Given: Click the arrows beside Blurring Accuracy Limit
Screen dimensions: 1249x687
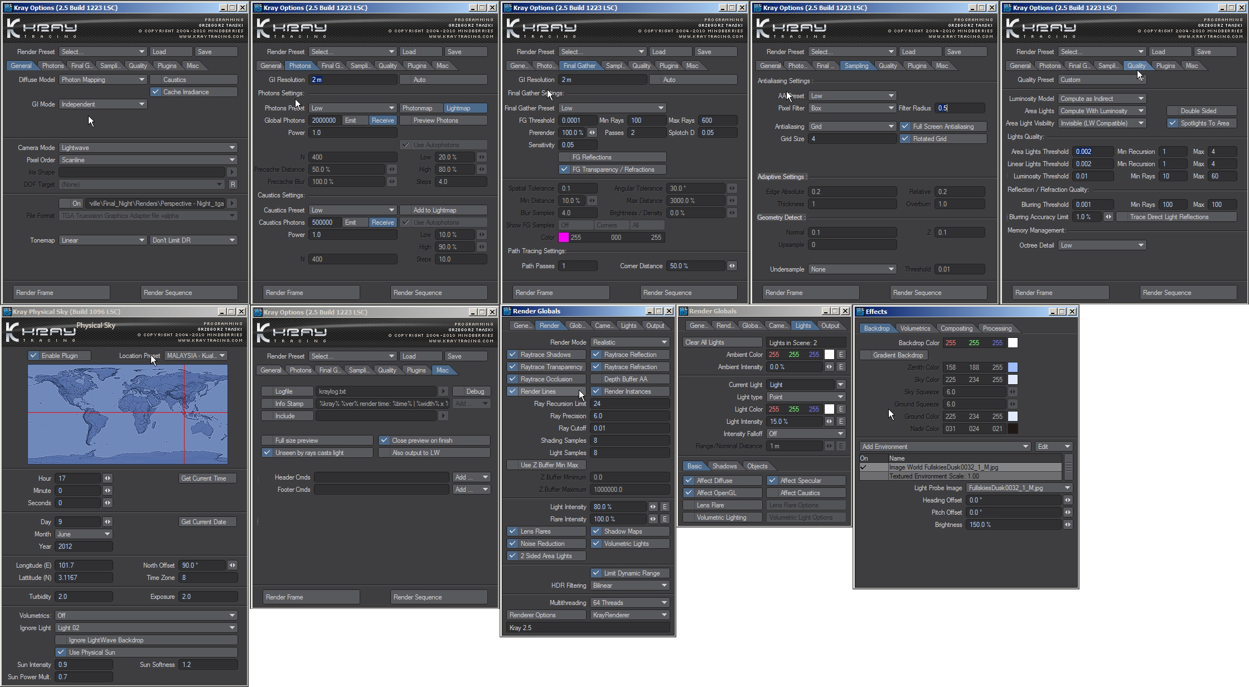Looking at the screenshot, I should [1108, 217].
